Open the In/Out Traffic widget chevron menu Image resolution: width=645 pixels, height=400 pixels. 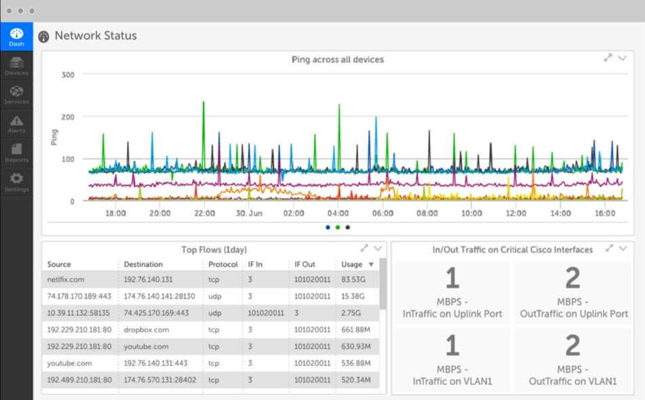pyautogui.click(x=623, y=248)
